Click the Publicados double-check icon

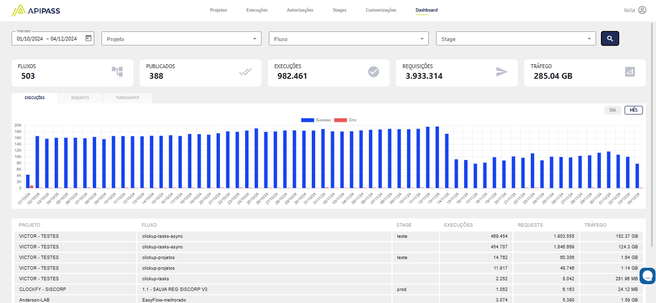pos(246,72)
